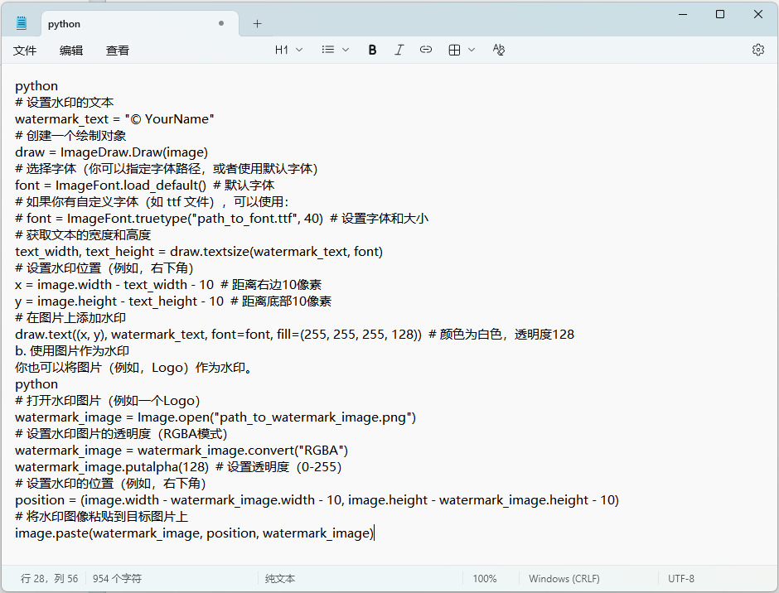The width and height of the screenshot is (779, 593).
Task: Open the 编辑 menu
Action: (x=71, y=51)
